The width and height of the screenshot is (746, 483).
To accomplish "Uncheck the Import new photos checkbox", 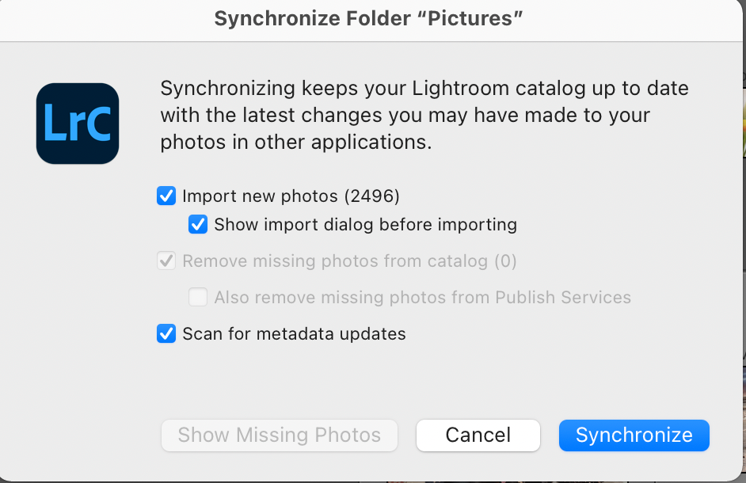I will tap(166, 196).
